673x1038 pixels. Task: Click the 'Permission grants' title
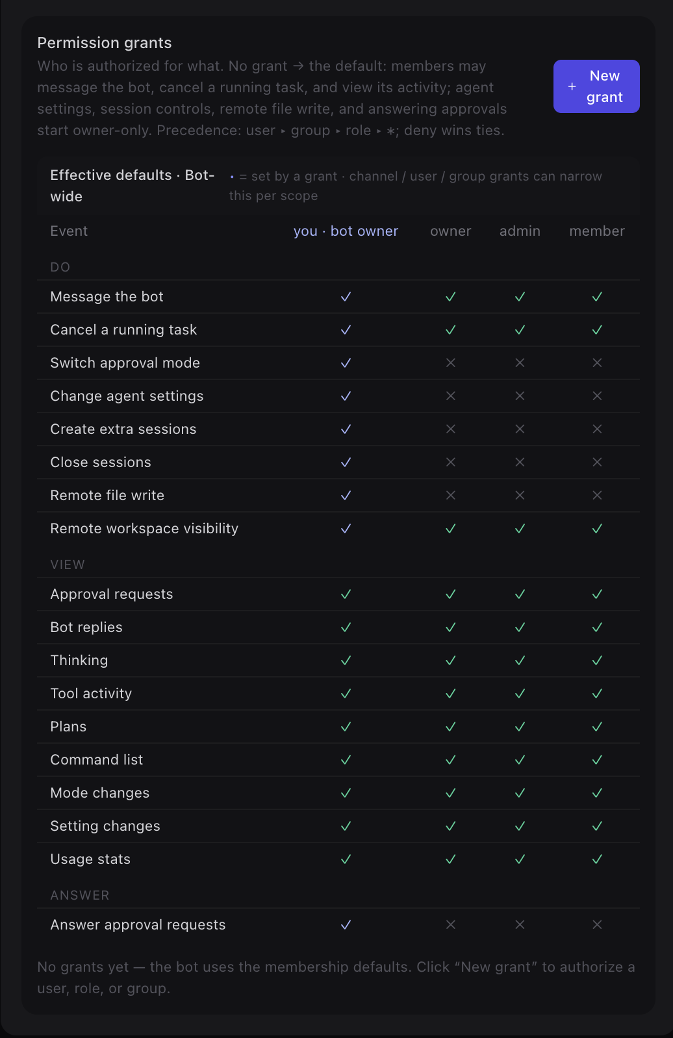(105, 43)
